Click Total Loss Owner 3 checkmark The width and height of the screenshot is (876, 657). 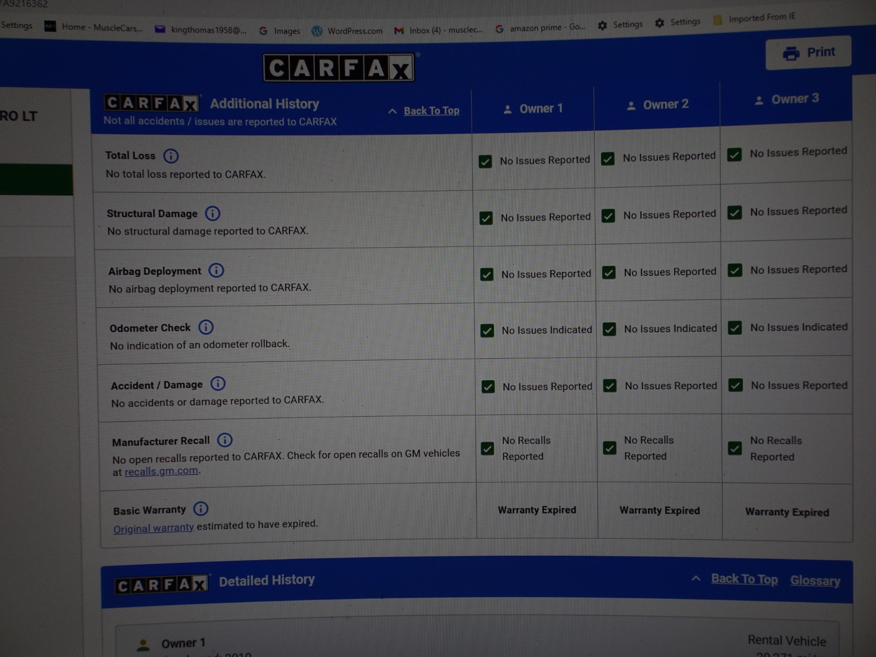[x=734, y=155]
